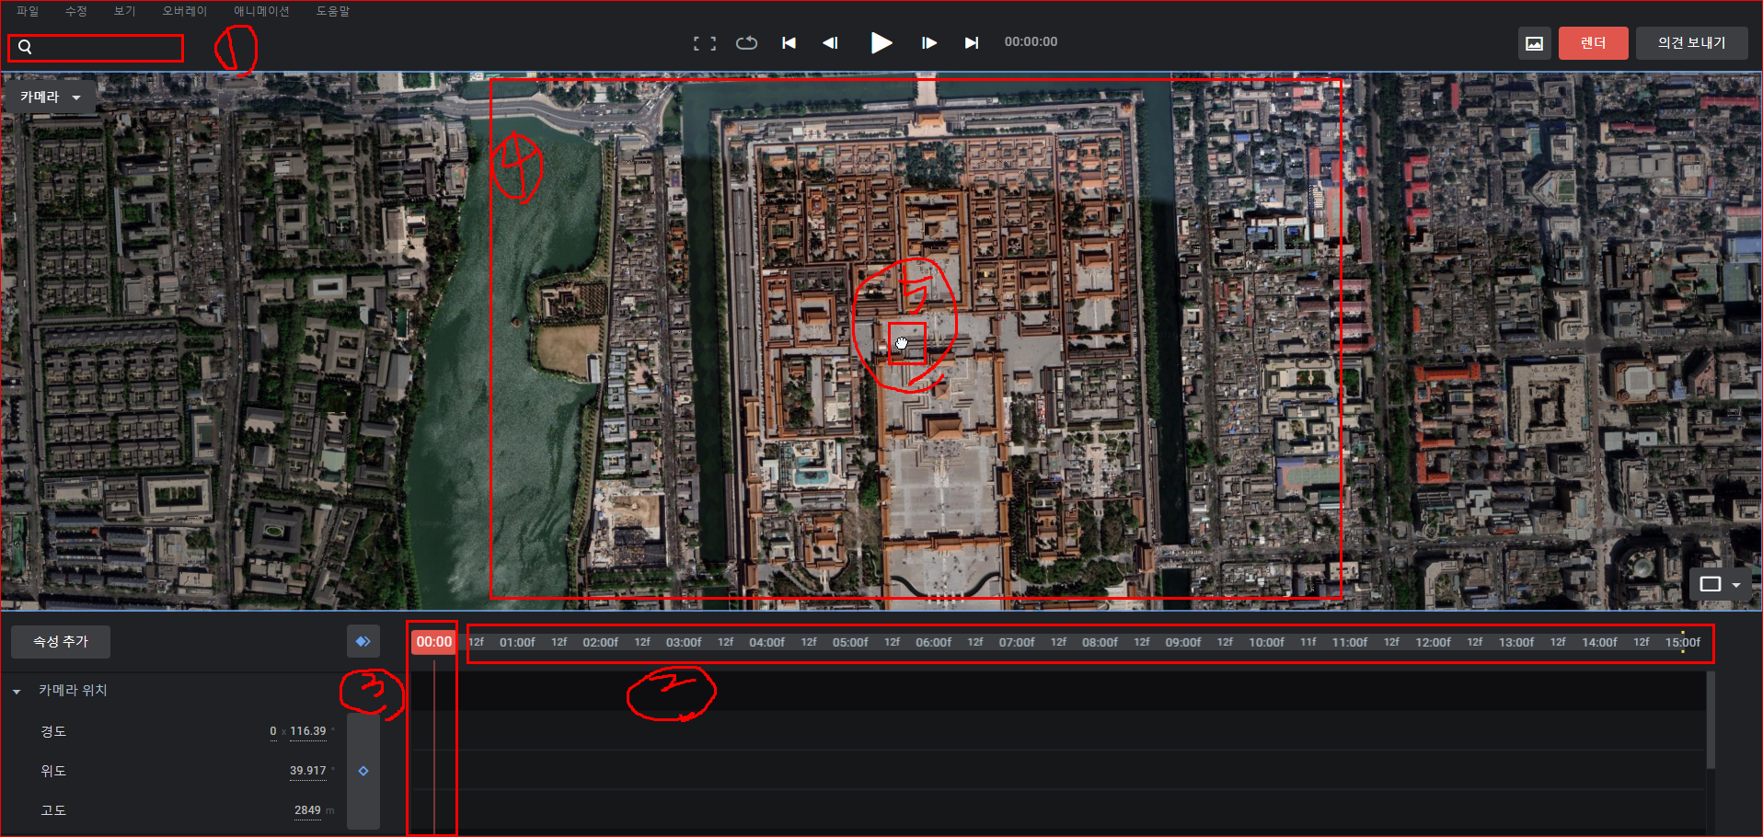
Task: Click the keyframe navigation diamond-arrow icon
Action: pyautogui.click(x=363, y=641)
